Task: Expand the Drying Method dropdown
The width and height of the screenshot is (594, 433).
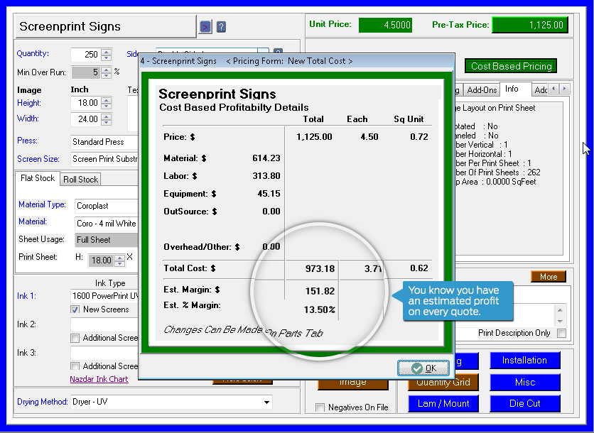Action: coord(267,402)
